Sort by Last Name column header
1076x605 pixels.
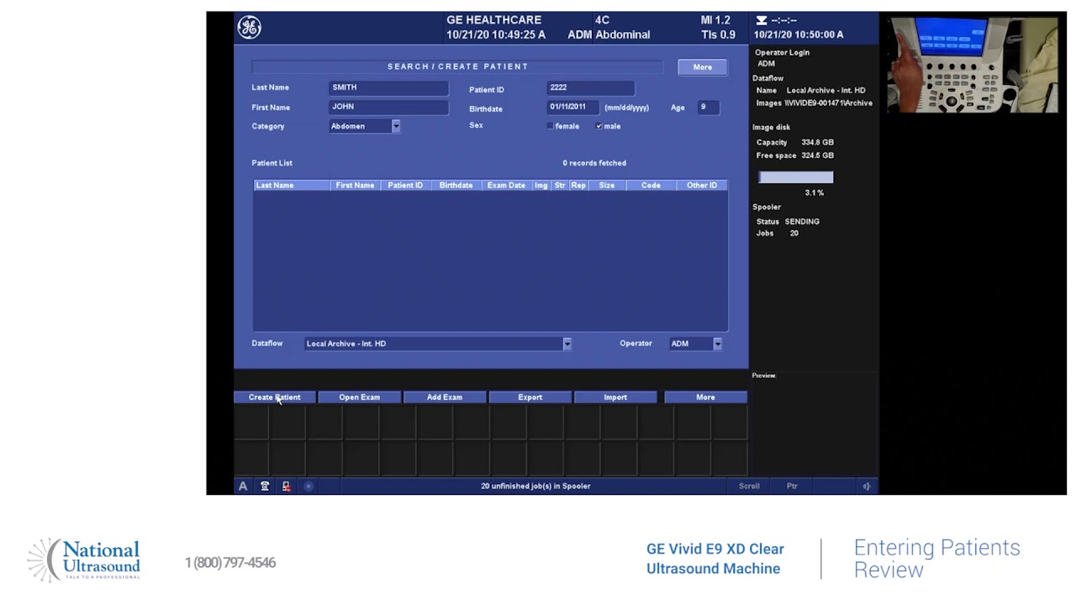(292, 185)
